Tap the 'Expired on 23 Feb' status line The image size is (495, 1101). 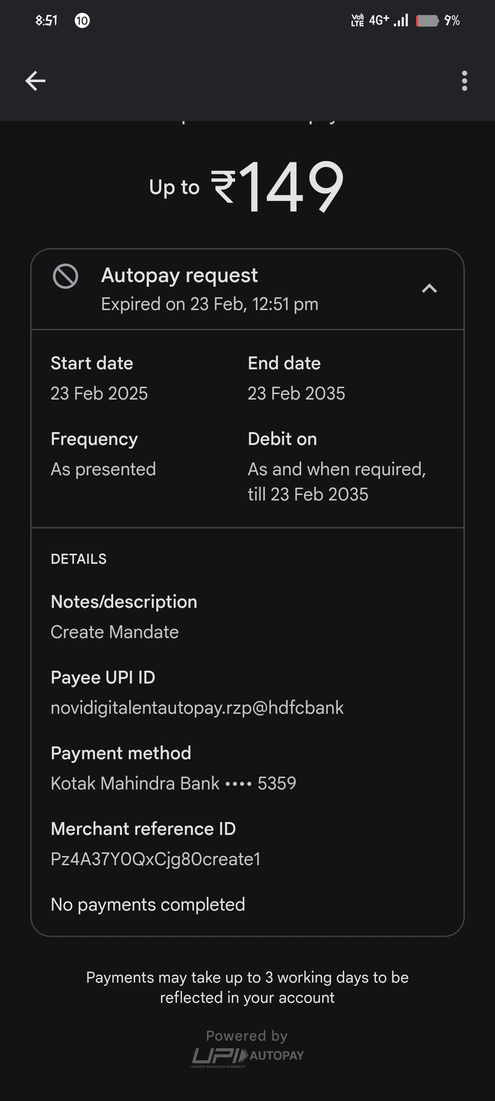pos(209,304)
